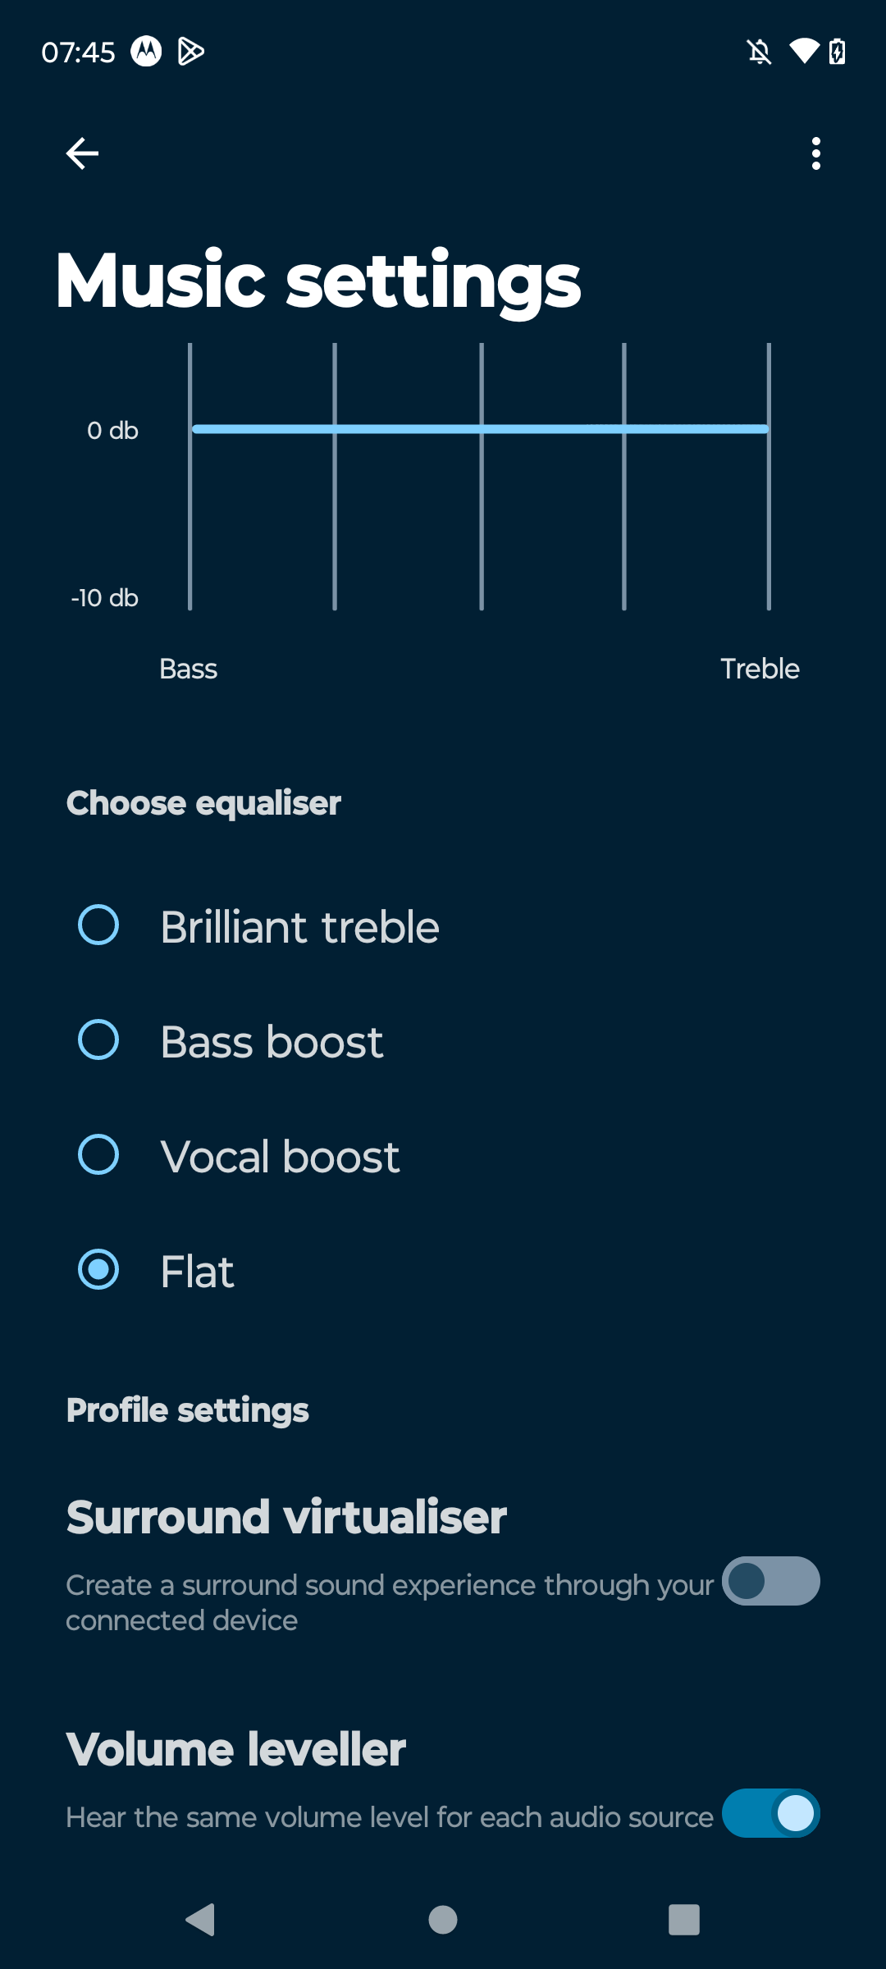This screenshot has height=1969, width=886.
Task: Tap the Wi-Fi status icon
Action: [804, 52]
